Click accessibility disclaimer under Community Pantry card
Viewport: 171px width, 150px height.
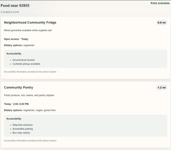click(x=30, y=141)
